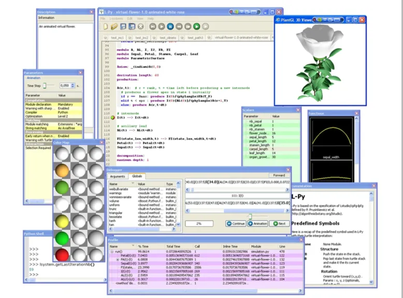This screenshot has height=298, width=403.
Task: Toggle the breakpoint marker on line 111
Action: point(112,117)
